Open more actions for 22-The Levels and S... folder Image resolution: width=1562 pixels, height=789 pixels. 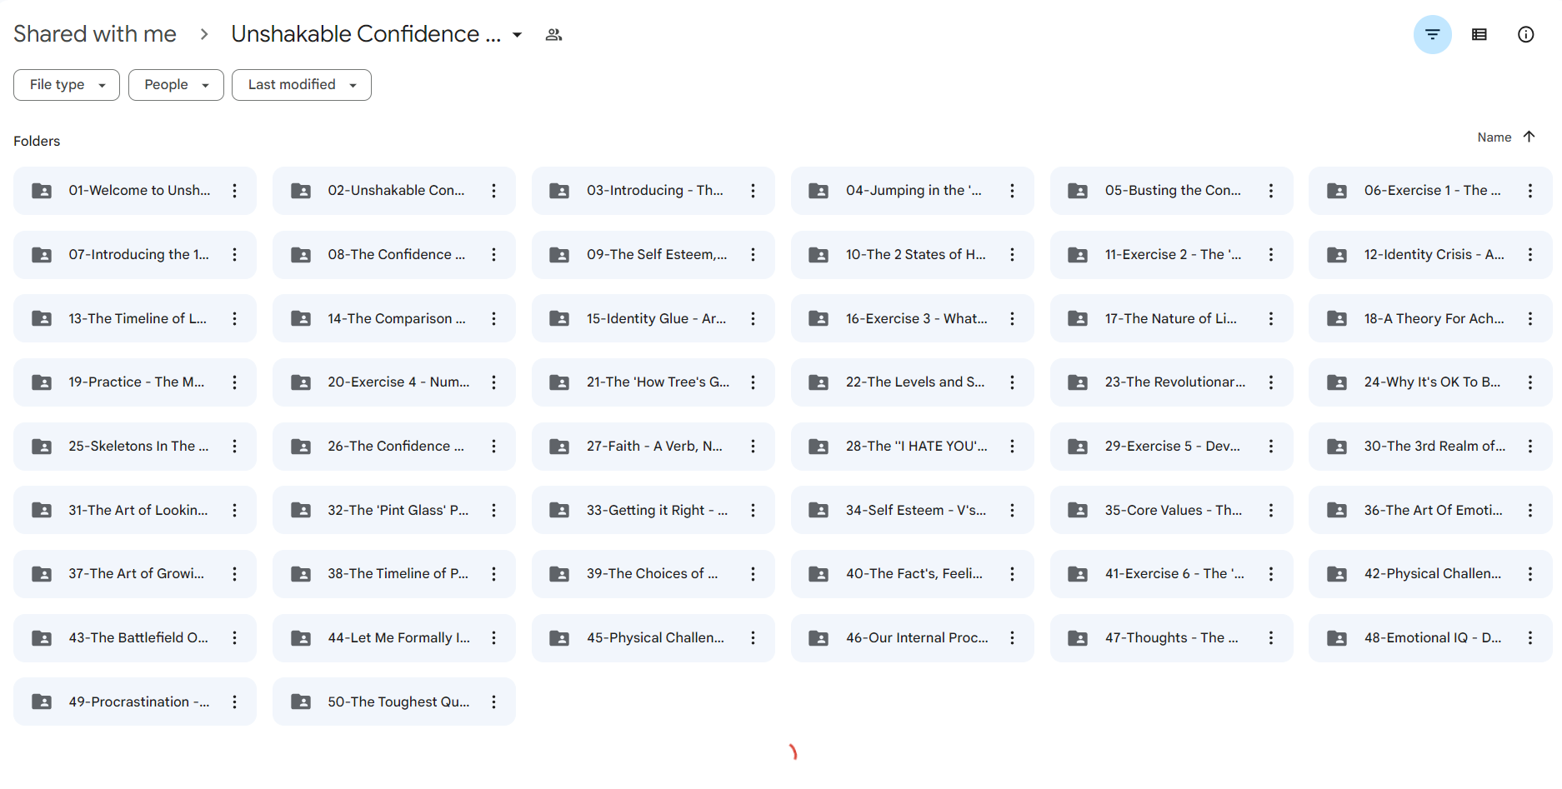tap(1013, 382)
